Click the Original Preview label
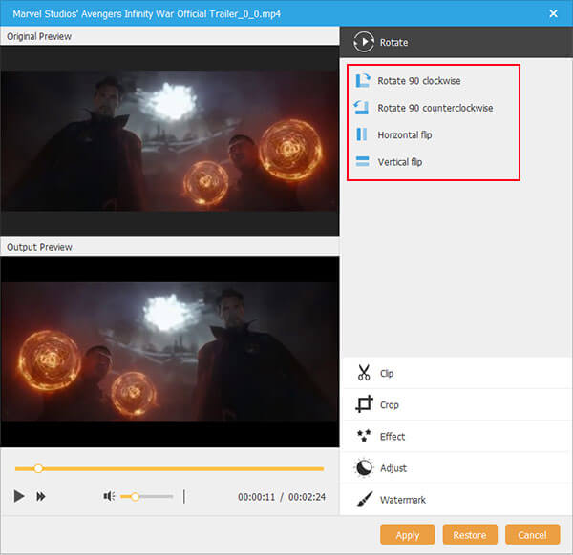 [39, 36]
